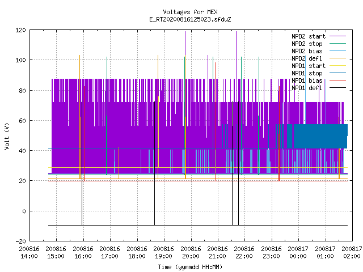Click the x-axis tick label 200817 00:00
Viewport: 363px width, 272px height.
(298, 253)
